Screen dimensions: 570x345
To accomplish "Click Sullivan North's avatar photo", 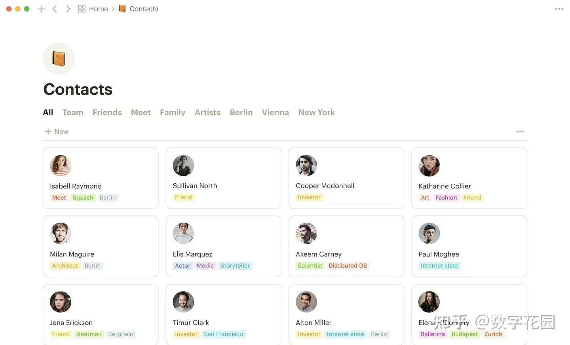I will (183, 165).
